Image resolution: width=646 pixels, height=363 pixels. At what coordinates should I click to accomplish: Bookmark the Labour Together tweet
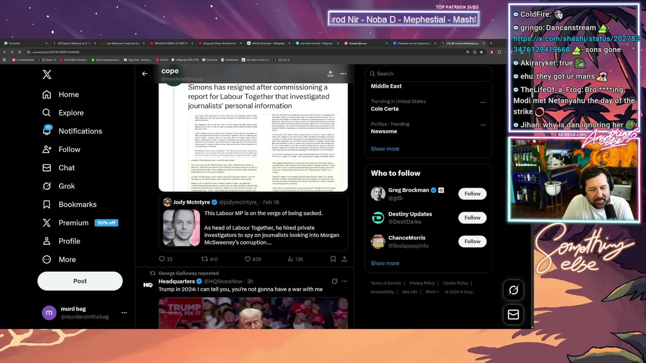[333, 259]
